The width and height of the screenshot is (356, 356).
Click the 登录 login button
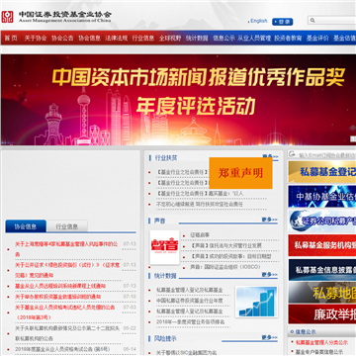pyautogui.click(x=283, y=22)
